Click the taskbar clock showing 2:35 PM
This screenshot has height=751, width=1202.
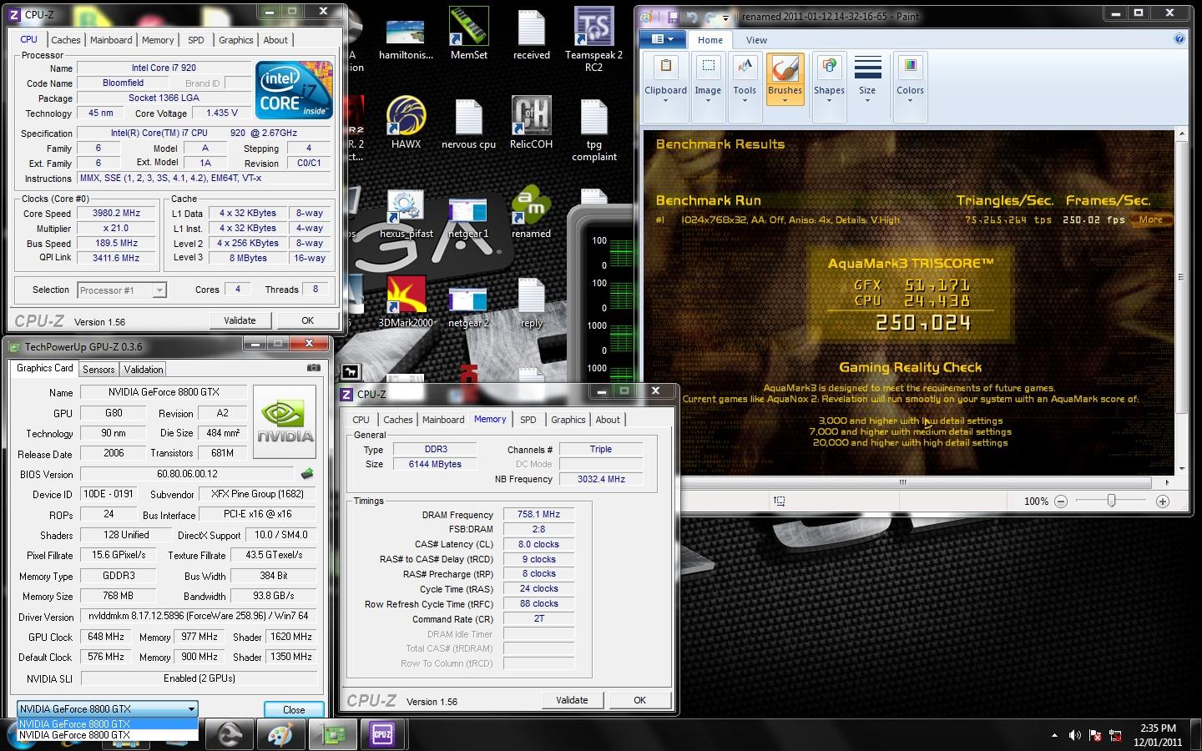click(1157, 735)
